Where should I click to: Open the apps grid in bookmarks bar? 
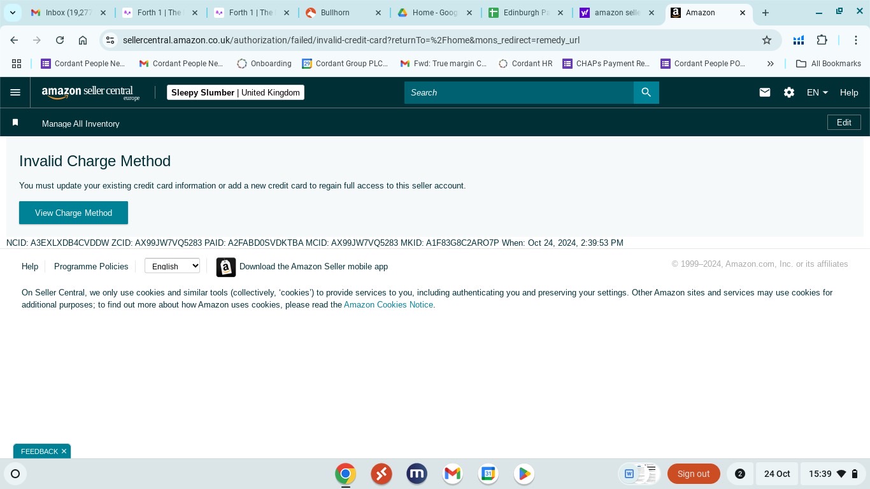17,64
